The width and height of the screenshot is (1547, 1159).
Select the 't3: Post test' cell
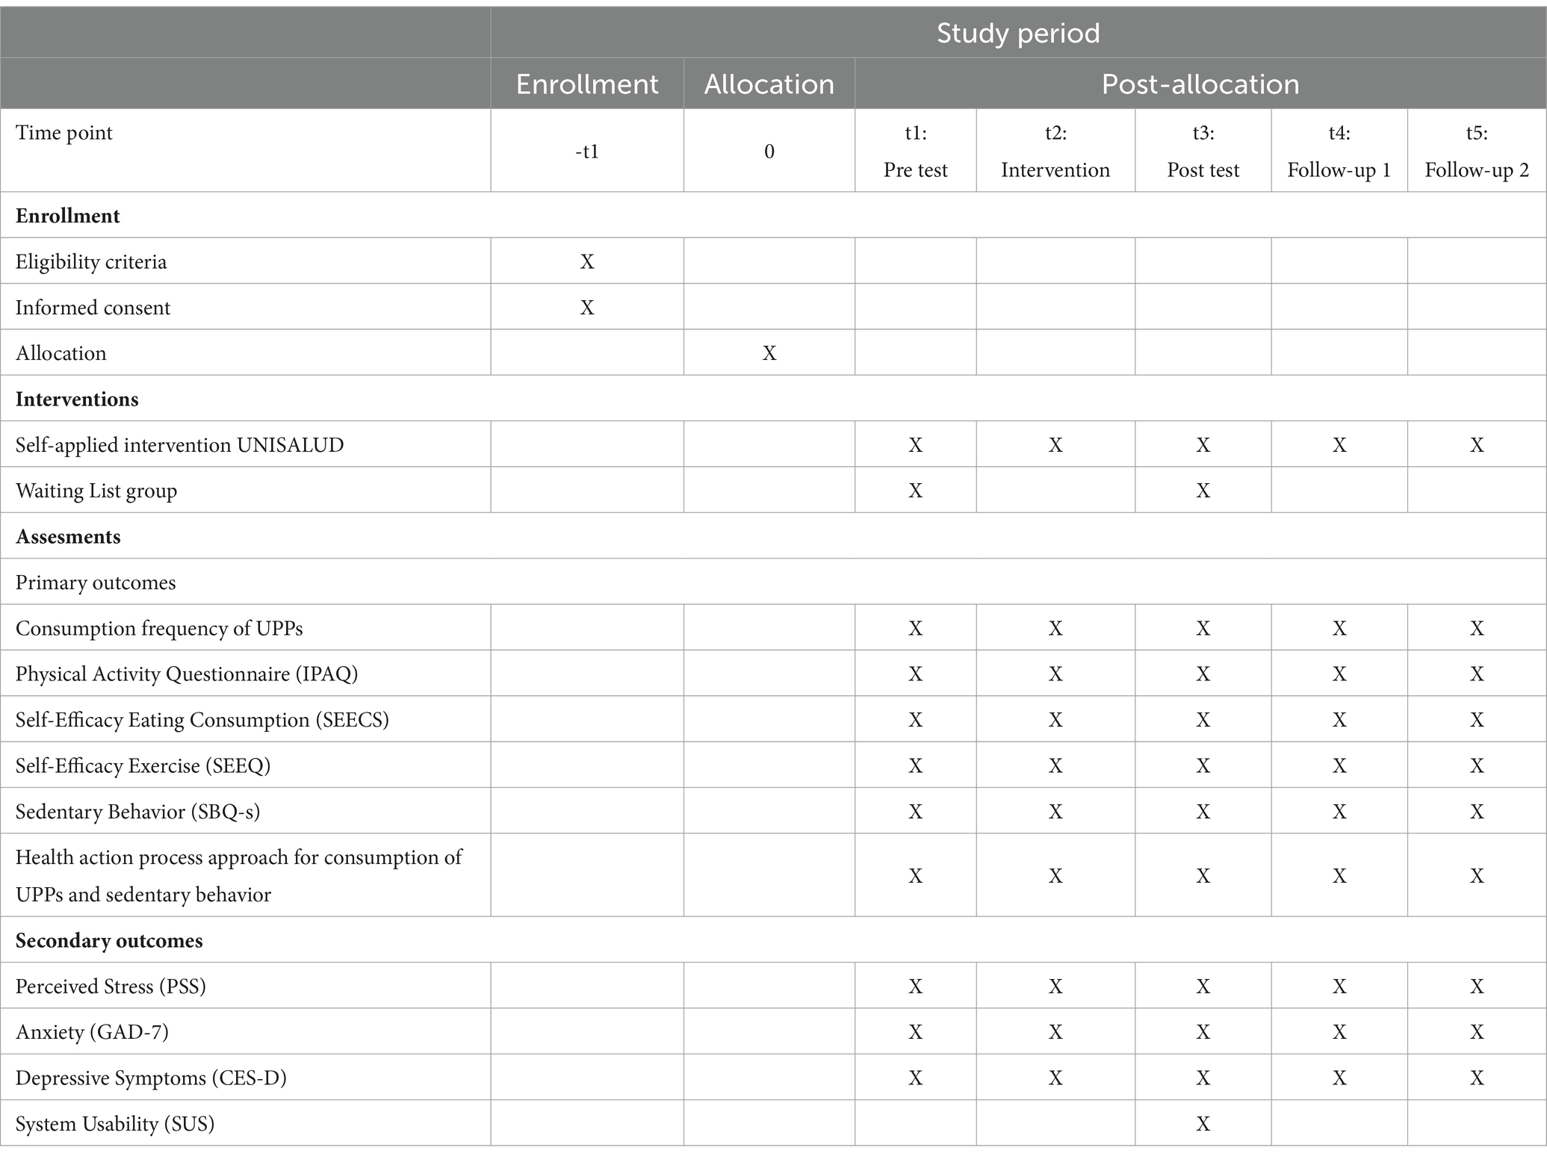[x=1203, y=152]
